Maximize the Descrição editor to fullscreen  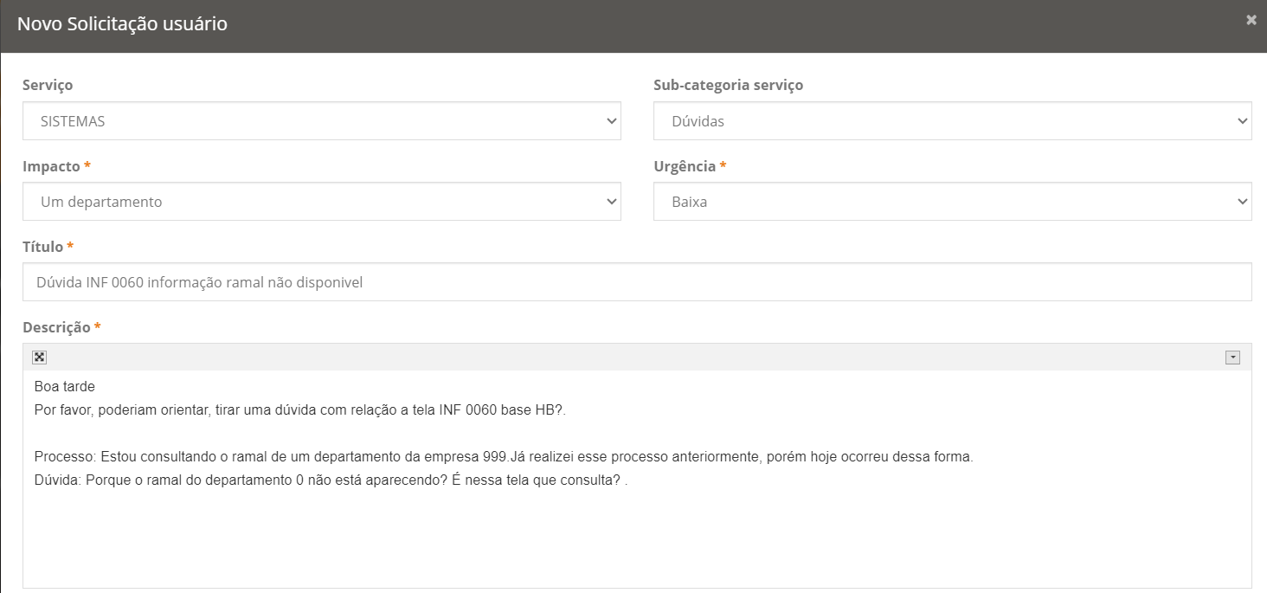[x=39, y=358]
